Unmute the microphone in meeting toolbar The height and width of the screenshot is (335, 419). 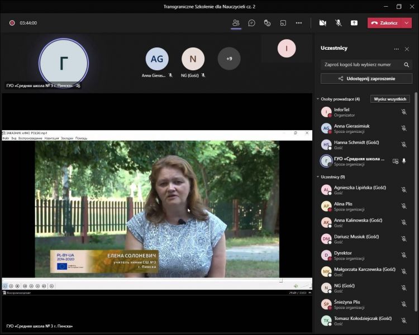coord(338,23)
